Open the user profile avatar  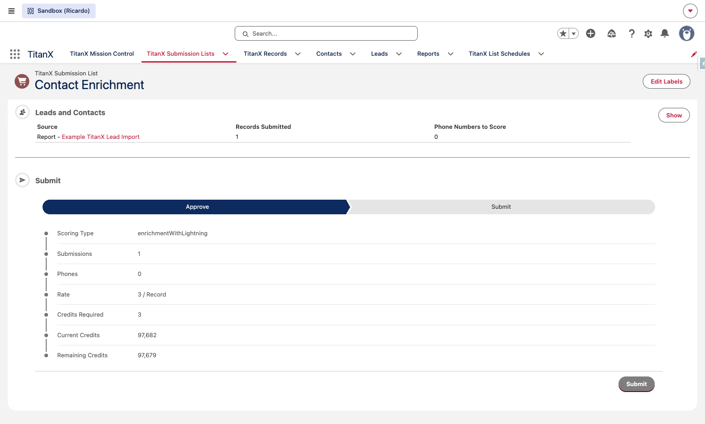[687, 33]
